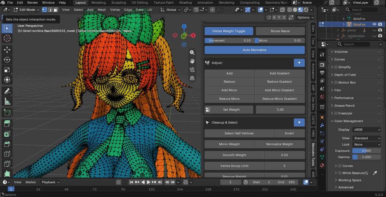Select the Cursor tool in toolbar
The image size is (386, 197).
tap(7, 38)
